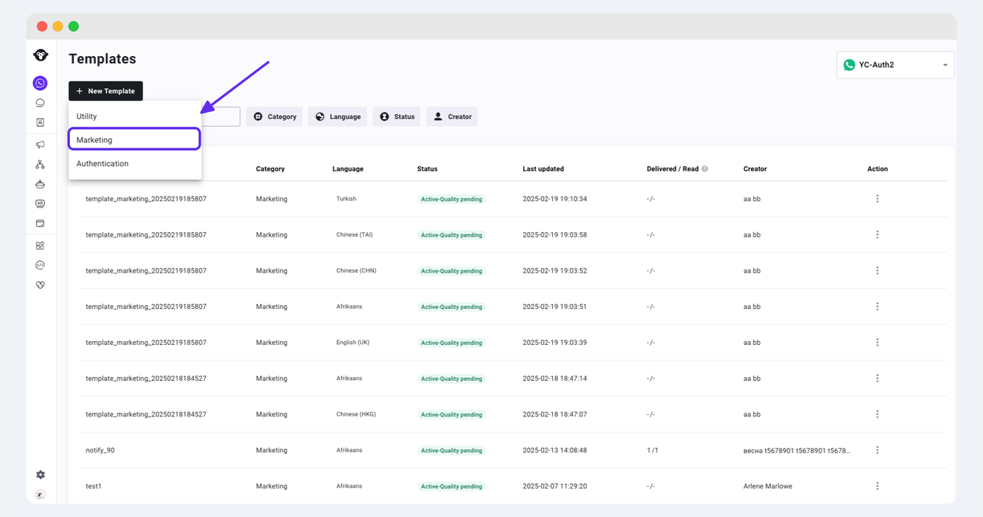This screenshot has width=983, height=517.
Task: Click the code API icon in the sidebar
Action: [x=40, y=265]
